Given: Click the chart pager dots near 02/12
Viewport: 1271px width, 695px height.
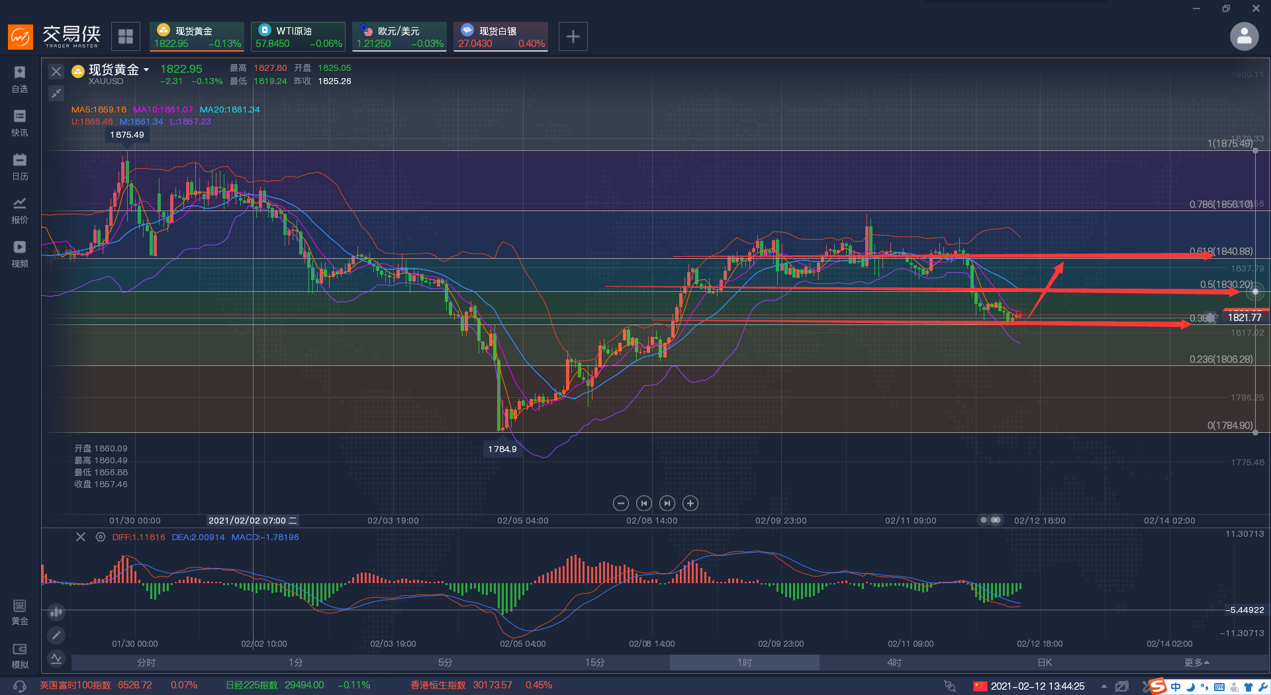Looking at the screenshot, I should coord(990,520).
